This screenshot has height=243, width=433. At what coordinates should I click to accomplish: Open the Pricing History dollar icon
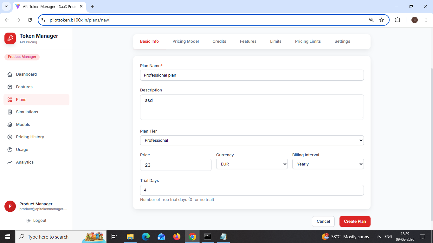click(x=10, y=137)
